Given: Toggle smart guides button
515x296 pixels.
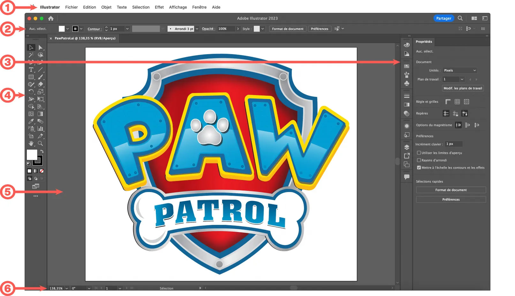Looking at the screenshot, I should (465, 114).
